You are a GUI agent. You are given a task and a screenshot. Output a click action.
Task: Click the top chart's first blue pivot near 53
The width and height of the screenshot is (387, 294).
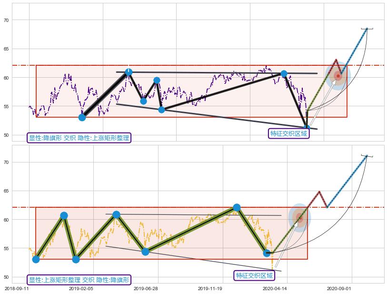82,117
